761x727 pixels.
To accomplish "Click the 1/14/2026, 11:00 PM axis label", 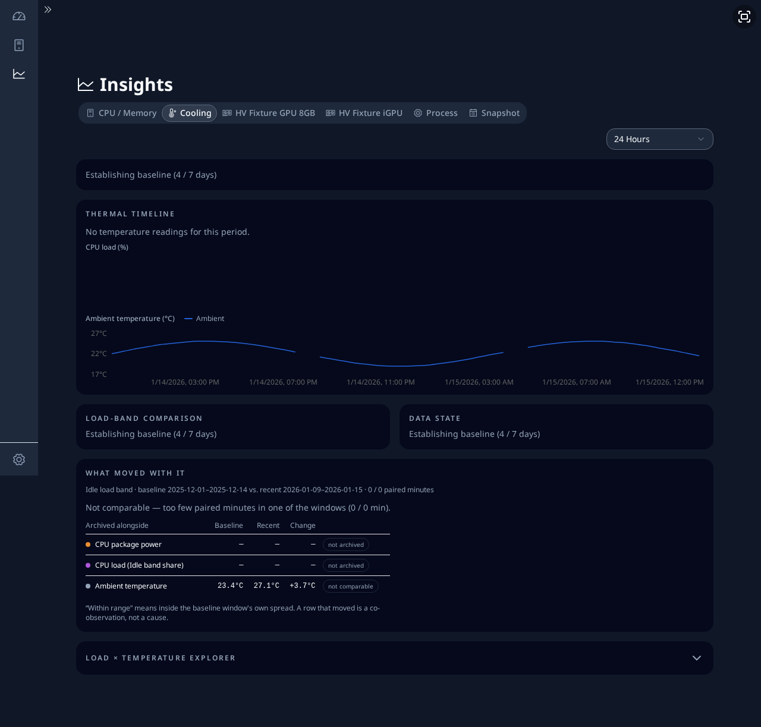I will coord(381,382).
